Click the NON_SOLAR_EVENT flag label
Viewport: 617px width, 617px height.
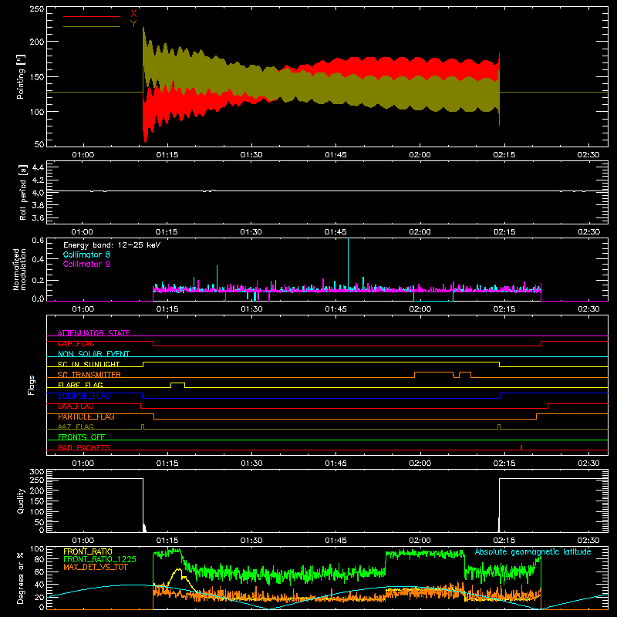tap(93, 354)
